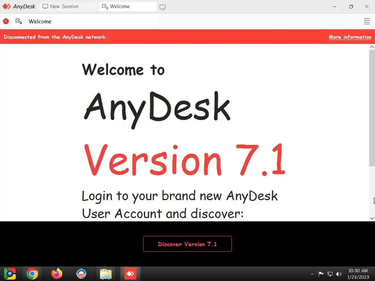
Task: Click the vertical scrollbar thumb
Action: [372, 108]
